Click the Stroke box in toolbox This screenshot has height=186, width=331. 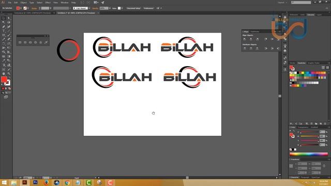tap(8, 83)
